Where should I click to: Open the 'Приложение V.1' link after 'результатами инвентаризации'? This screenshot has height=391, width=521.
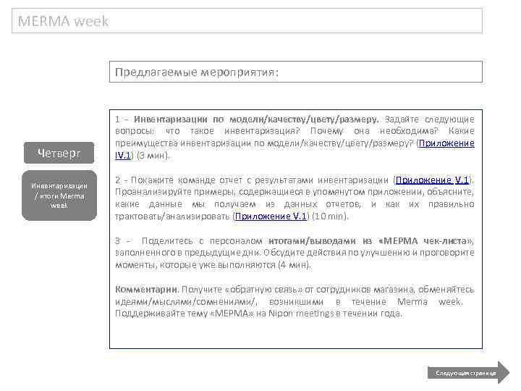click(x=432, y=180)
